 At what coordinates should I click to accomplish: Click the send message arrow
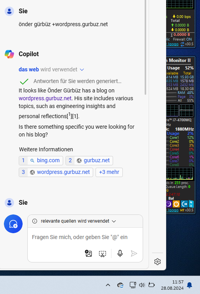tap(134, 253)
